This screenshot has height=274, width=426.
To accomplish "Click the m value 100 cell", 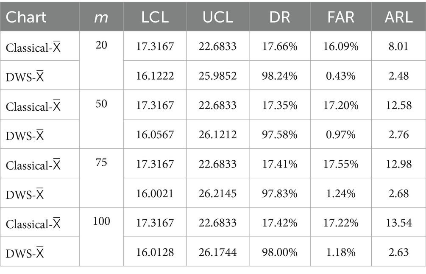I will point(101,222).
